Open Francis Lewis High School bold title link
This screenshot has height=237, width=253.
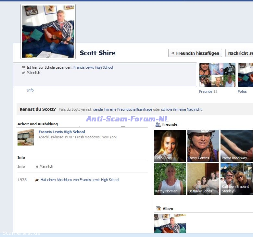(x=62, y=132)
